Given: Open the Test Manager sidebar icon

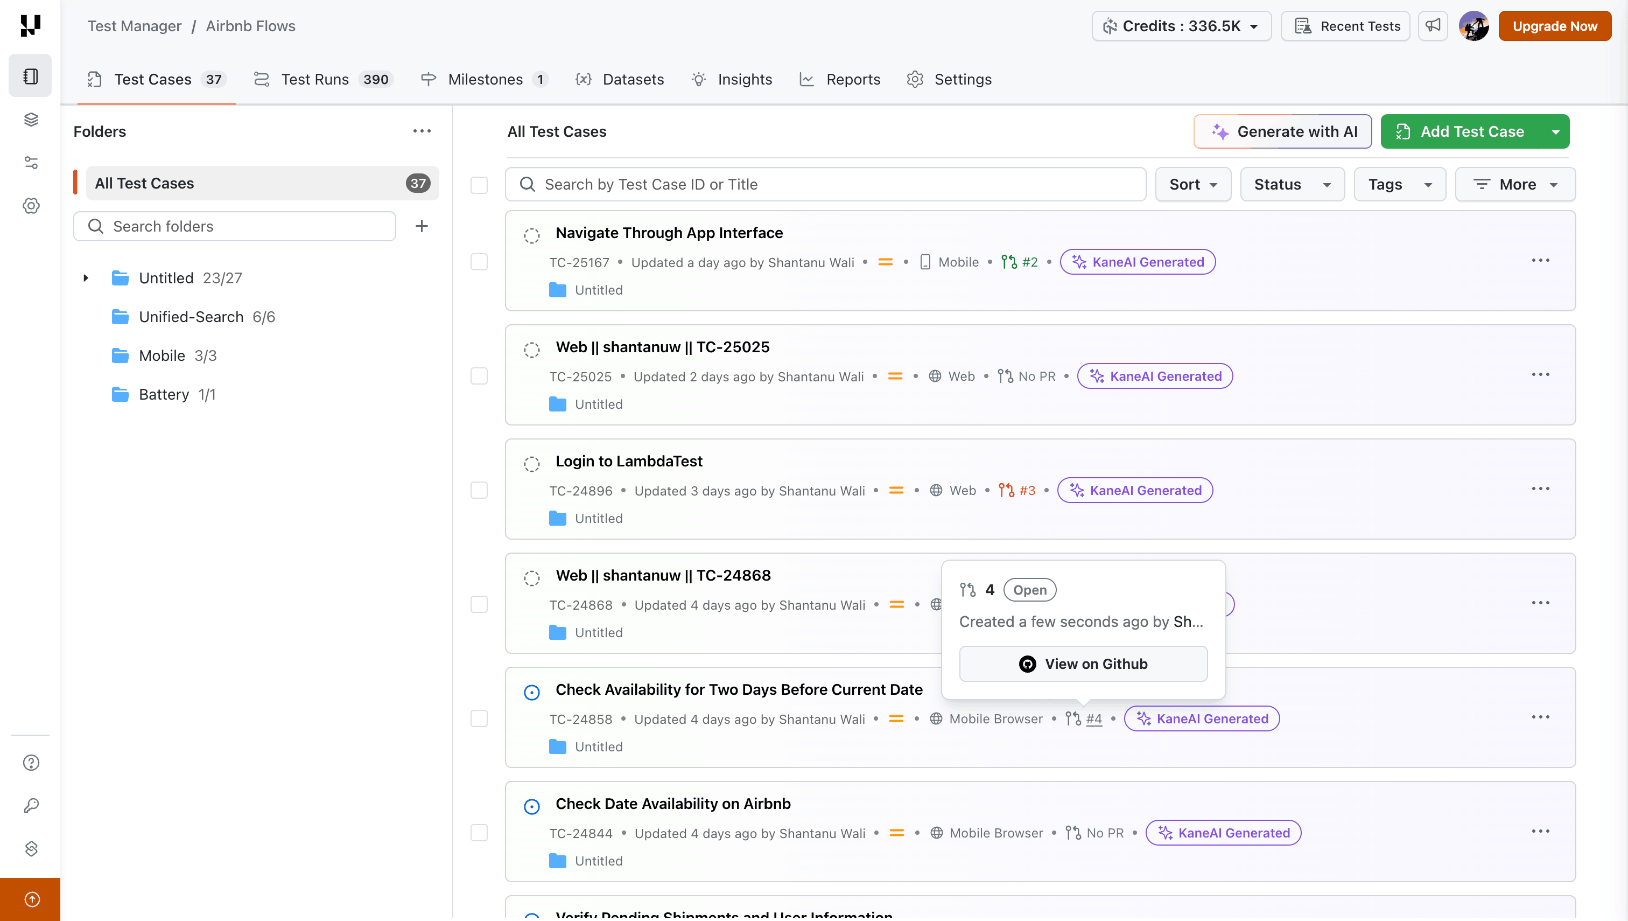Looking at the screenshot, I should [x=30, y=76].
